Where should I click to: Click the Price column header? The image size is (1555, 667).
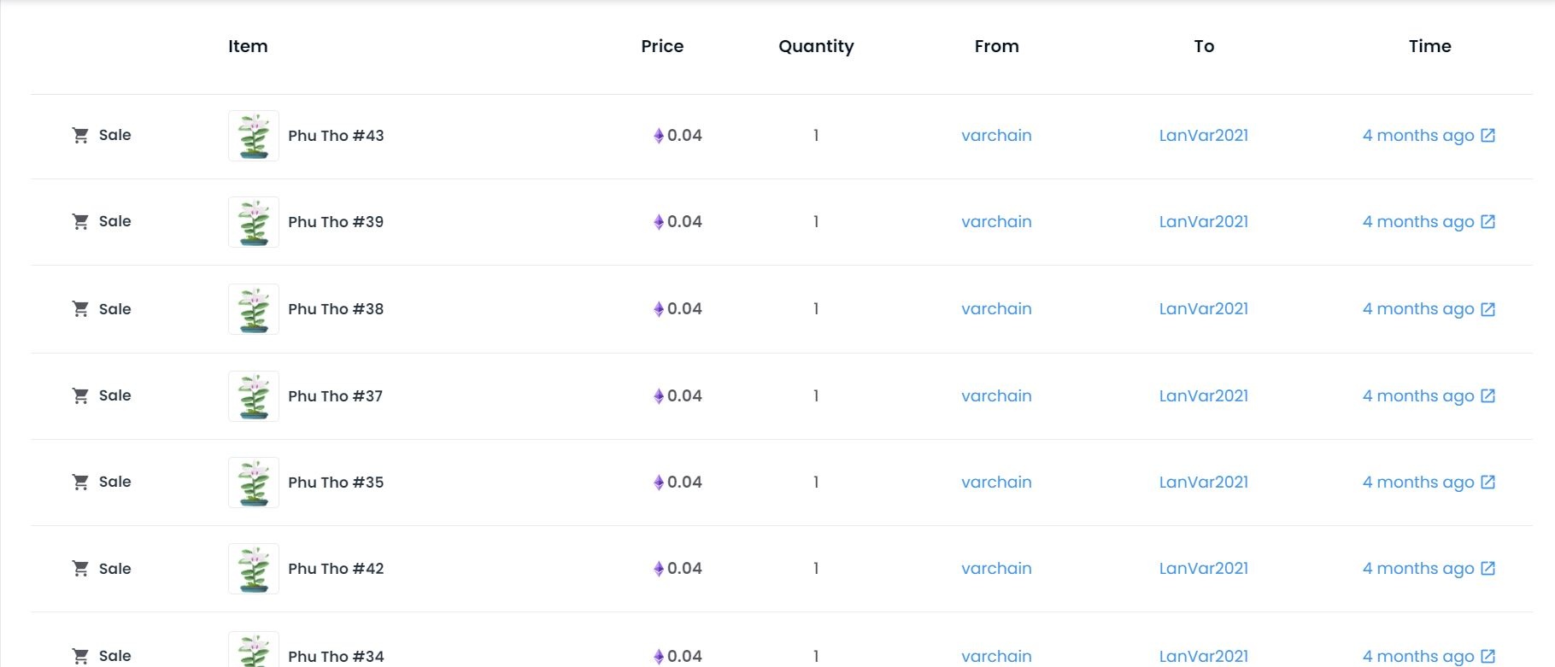pyautogui.click(x=662, y=46)
